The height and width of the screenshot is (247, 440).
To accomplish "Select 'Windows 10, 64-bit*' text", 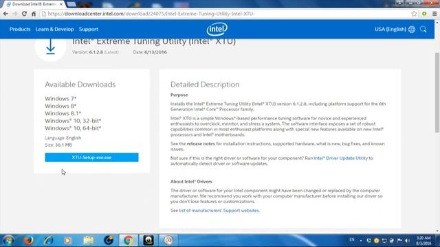I will pos(73,128).
